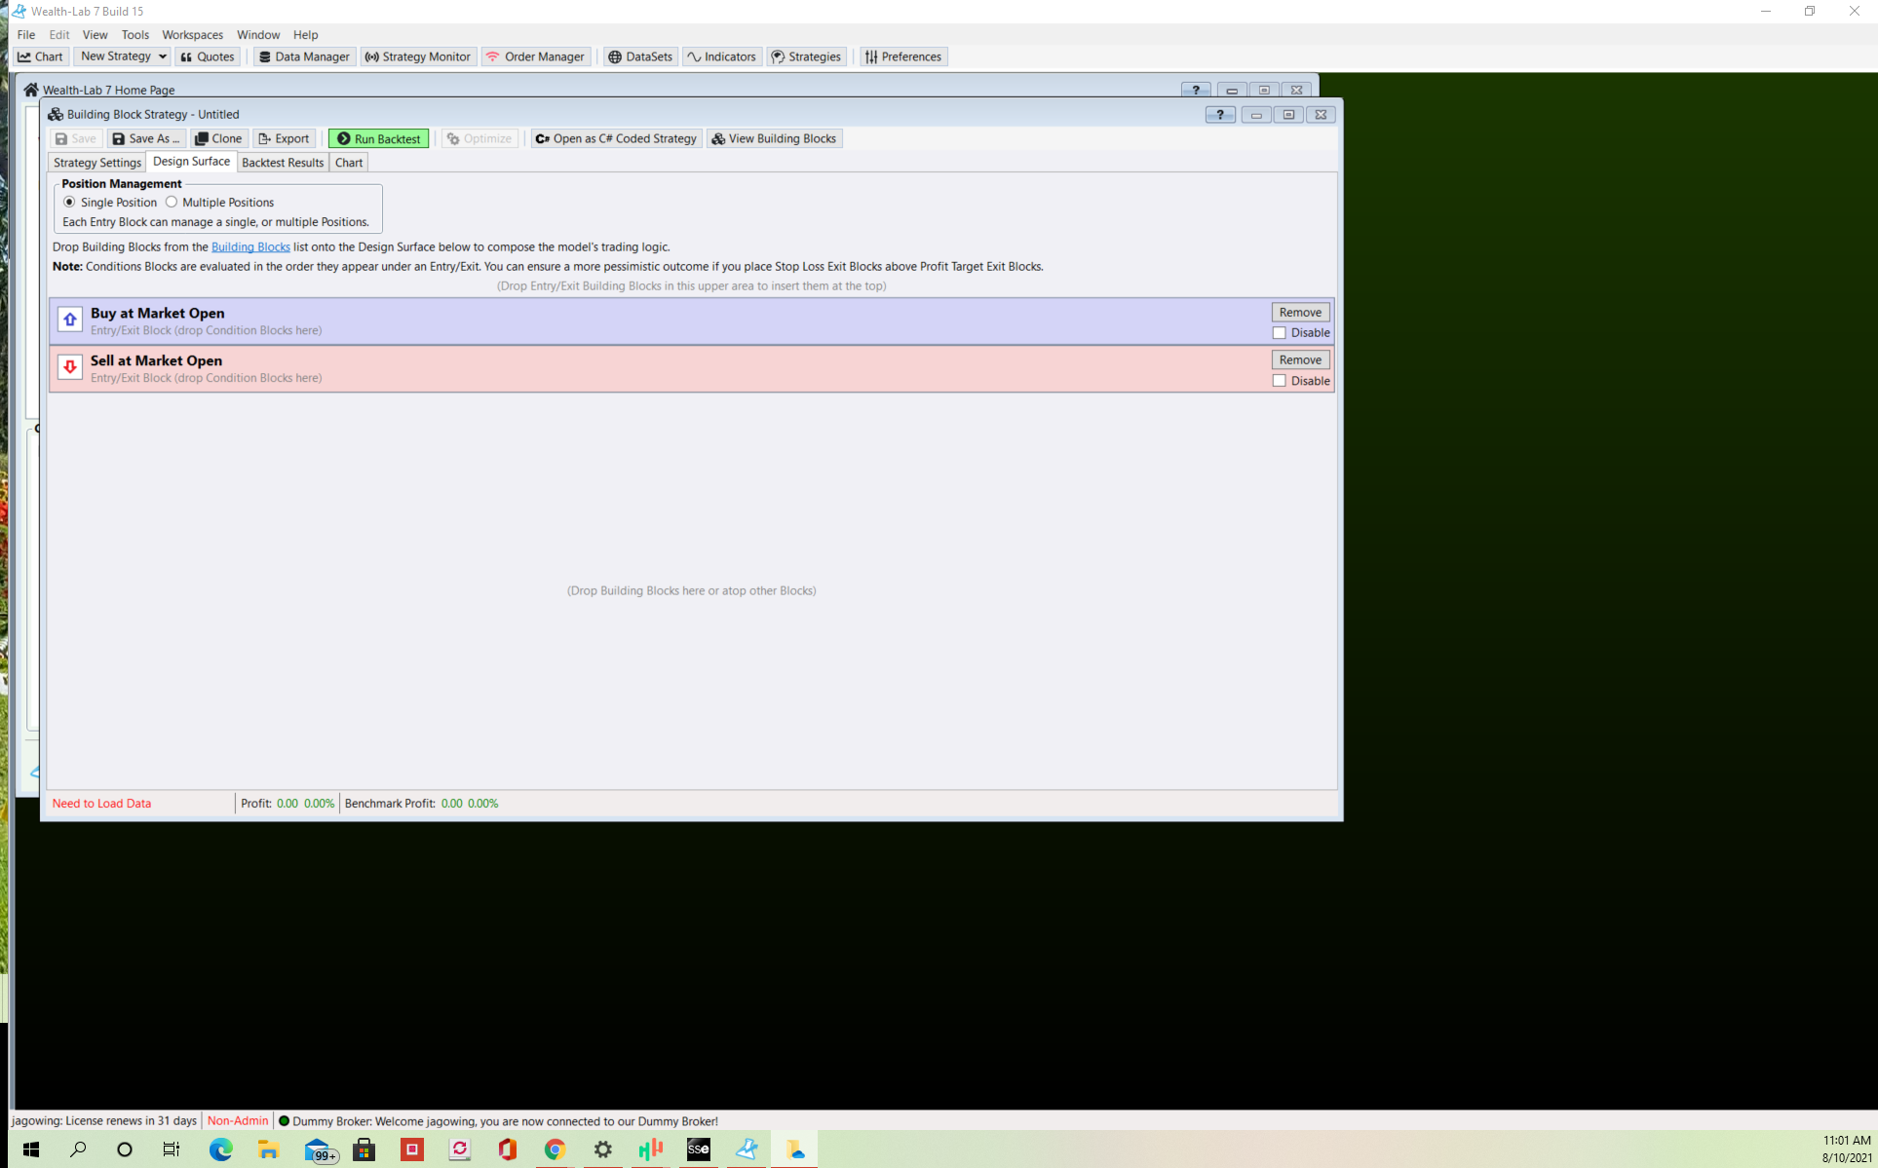Open the Chart tab in strategy window
The image size is (1878, 1168).
click(349, 163)
